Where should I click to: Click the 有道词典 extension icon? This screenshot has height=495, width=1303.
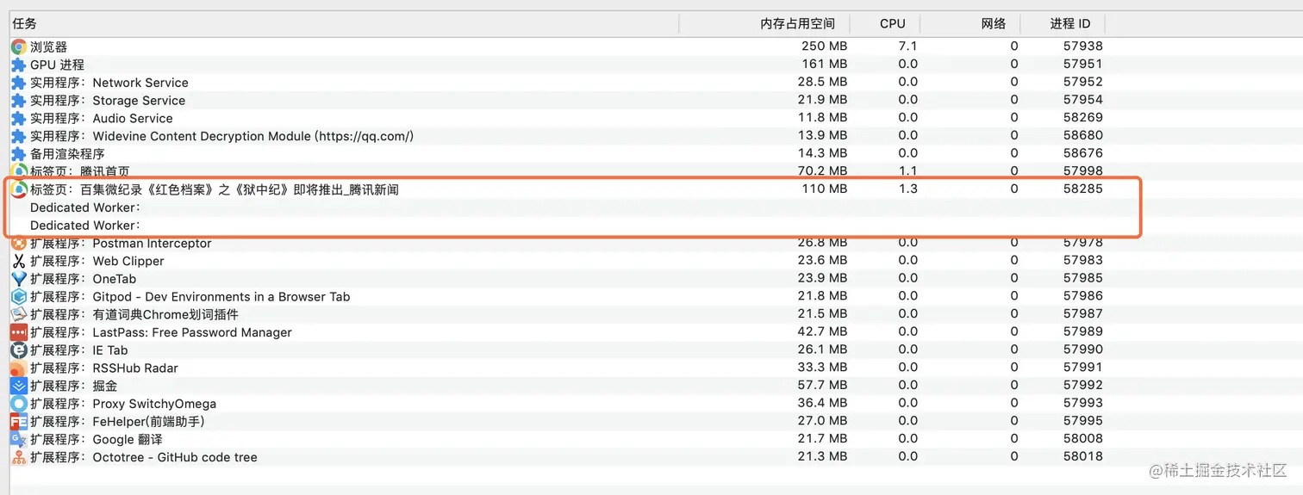[x=18, y=314]
